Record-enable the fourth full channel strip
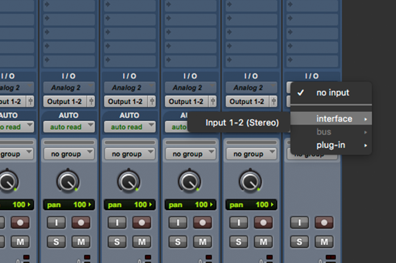Viewport: 396px width, 263px height. pyautogui.click(x=263, y=223)
